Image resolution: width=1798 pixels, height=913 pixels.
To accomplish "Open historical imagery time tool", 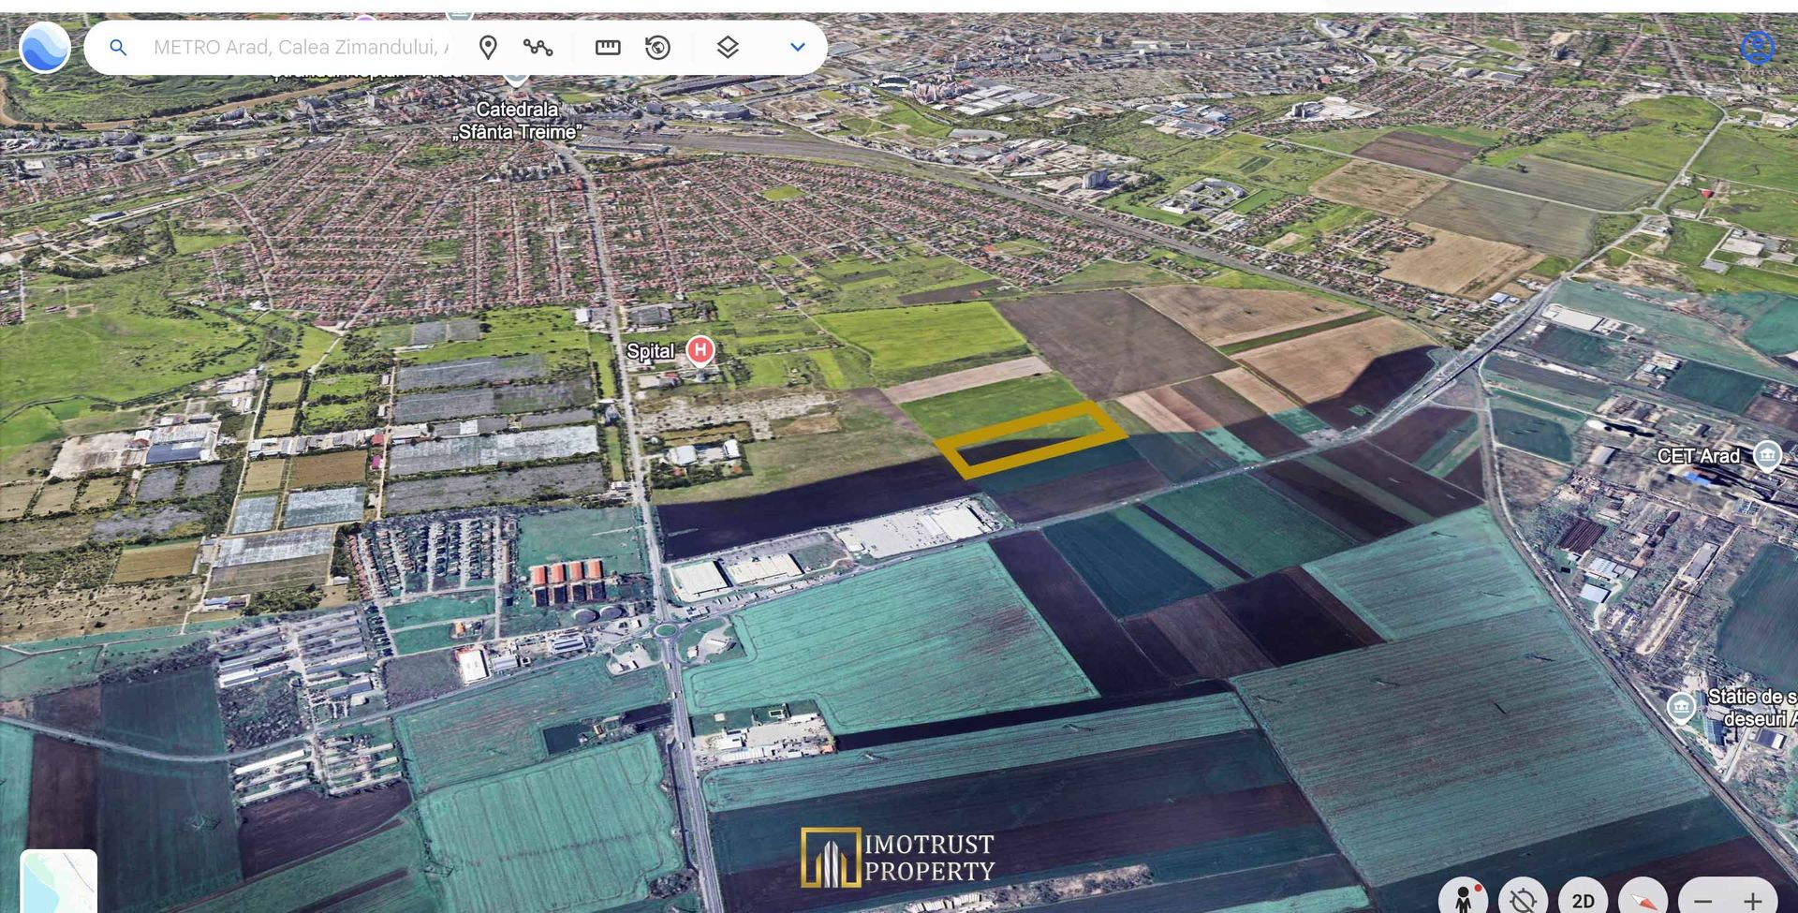I will pyautogui.click(x=658, y=47).
